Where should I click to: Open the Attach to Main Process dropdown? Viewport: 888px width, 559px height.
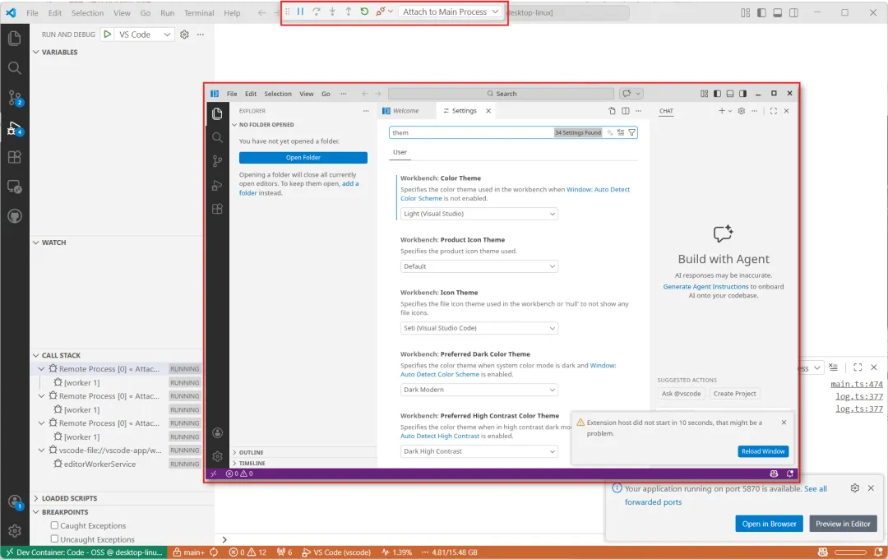(x=451, y=12)
